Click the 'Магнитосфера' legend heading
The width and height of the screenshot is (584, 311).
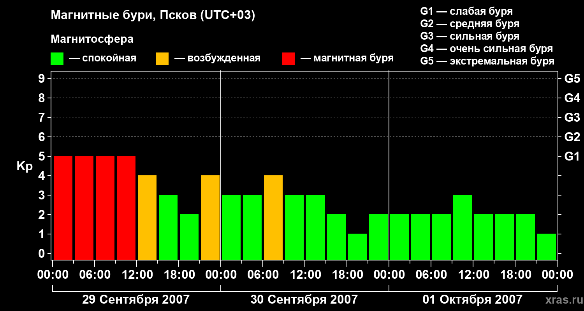[92, 39]
